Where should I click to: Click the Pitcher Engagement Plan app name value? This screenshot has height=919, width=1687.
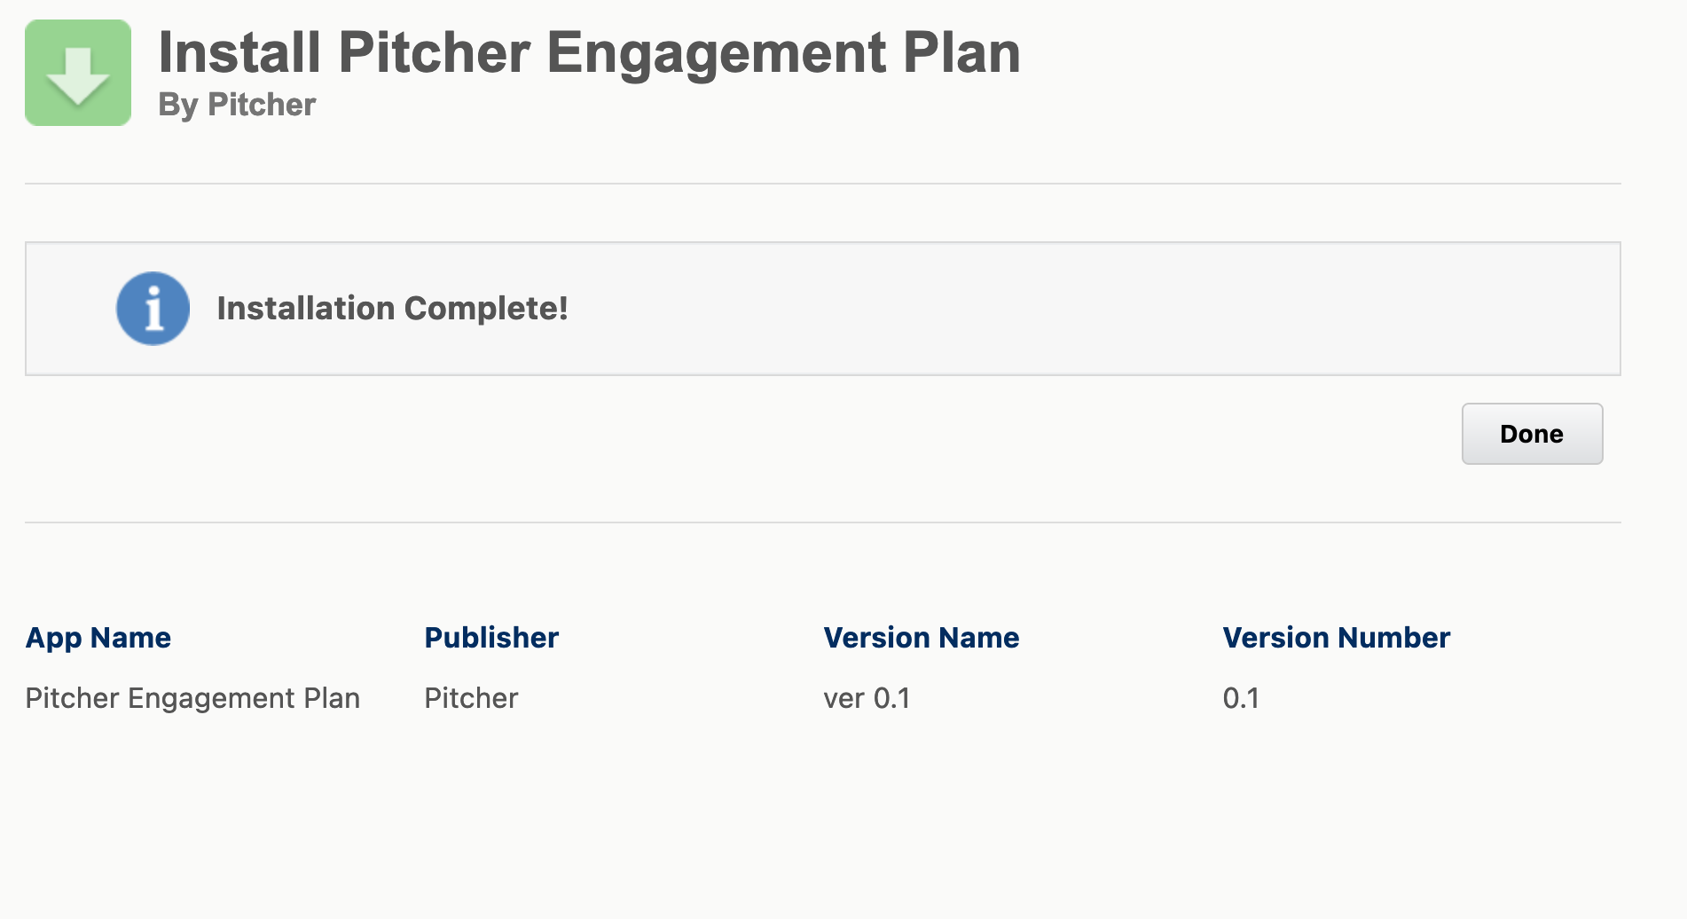click(x=192, y=698)
